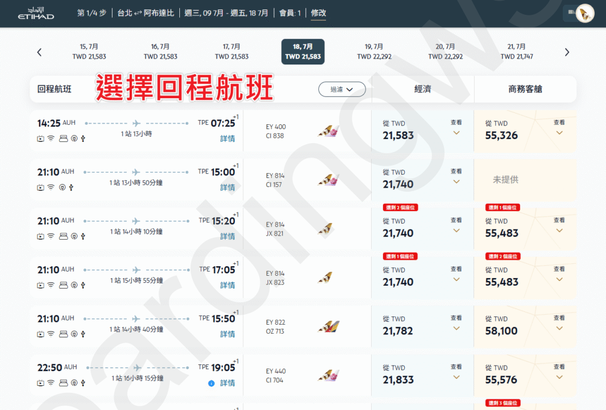Click entertainment icon on 17:05 arrival flight

[x=41, y=285]
